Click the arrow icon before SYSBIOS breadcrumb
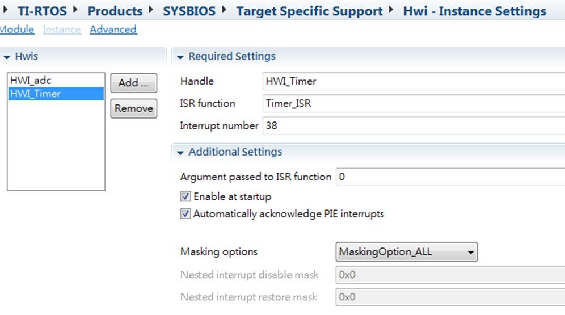Screen dimensions: 565x315 click(151, 10)
